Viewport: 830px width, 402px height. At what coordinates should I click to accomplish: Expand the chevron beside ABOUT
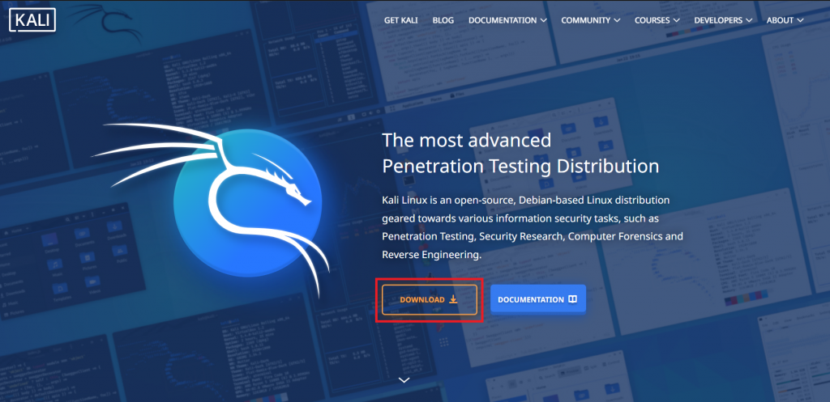pyautogui.click(x=800, y=20)
